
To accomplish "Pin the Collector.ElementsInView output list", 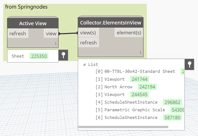I will 189,64.
